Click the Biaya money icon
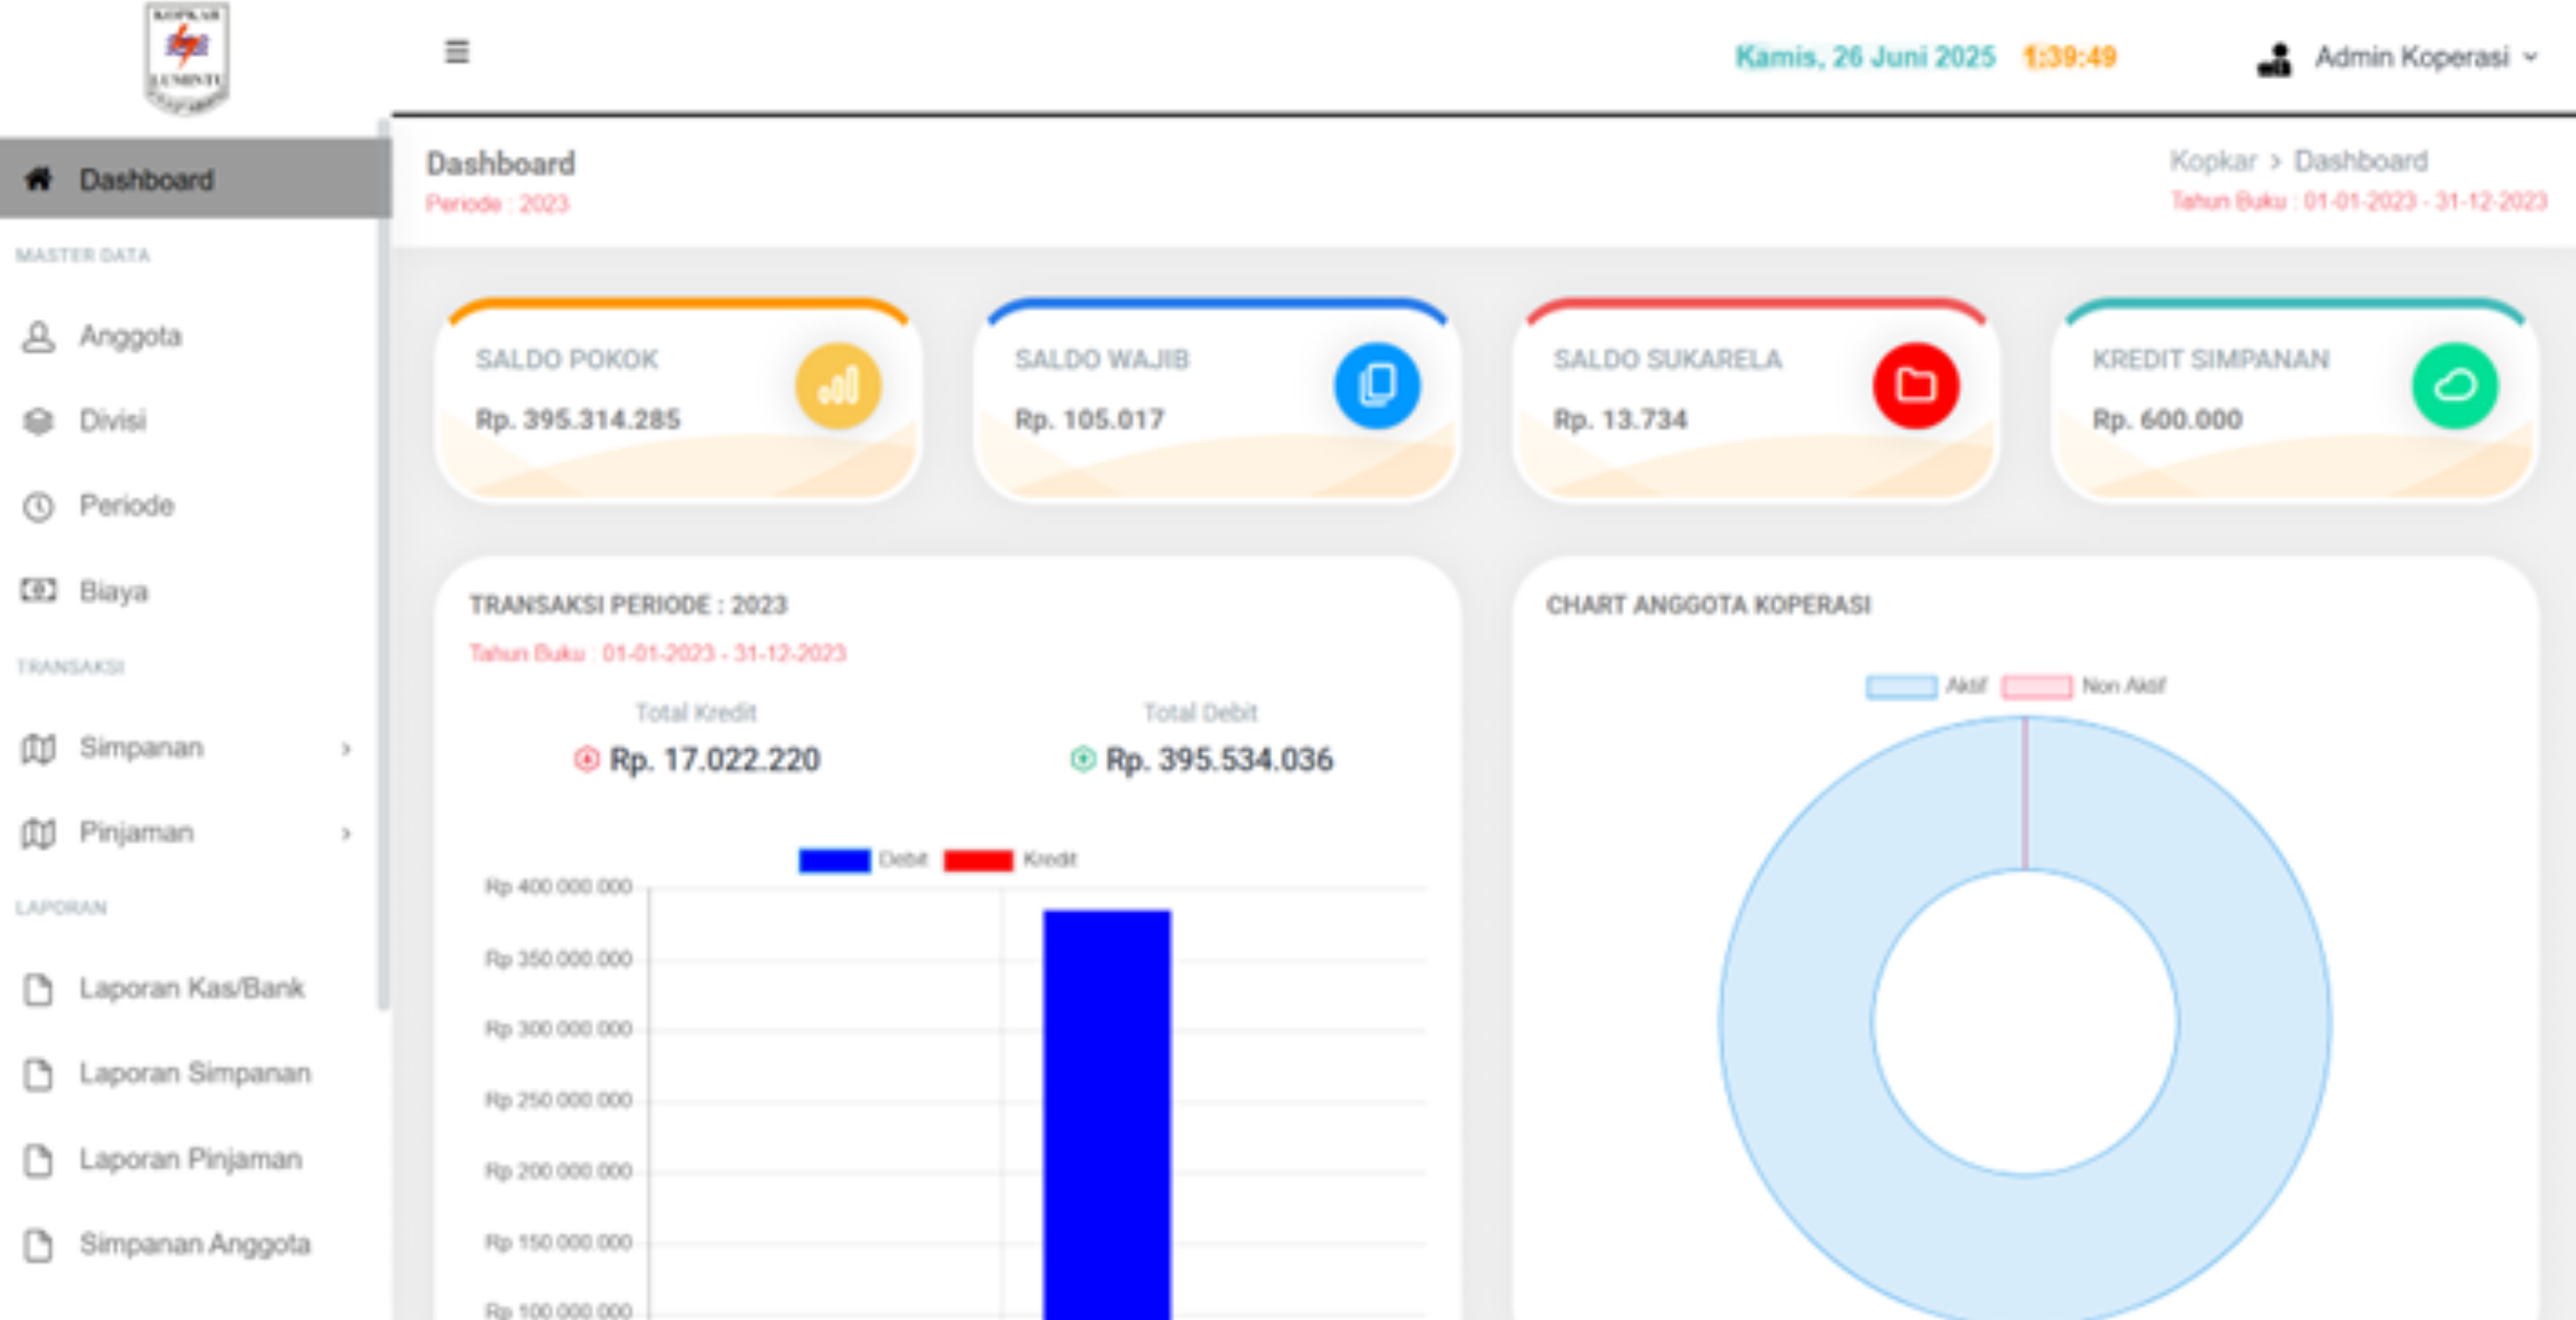2576x1320 pixels. pyautogui.click(x=38, y=591)
